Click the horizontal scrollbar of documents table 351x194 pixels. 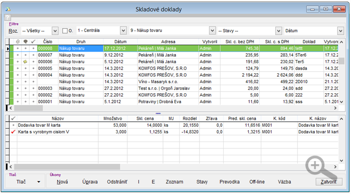[x=173, y=108]
